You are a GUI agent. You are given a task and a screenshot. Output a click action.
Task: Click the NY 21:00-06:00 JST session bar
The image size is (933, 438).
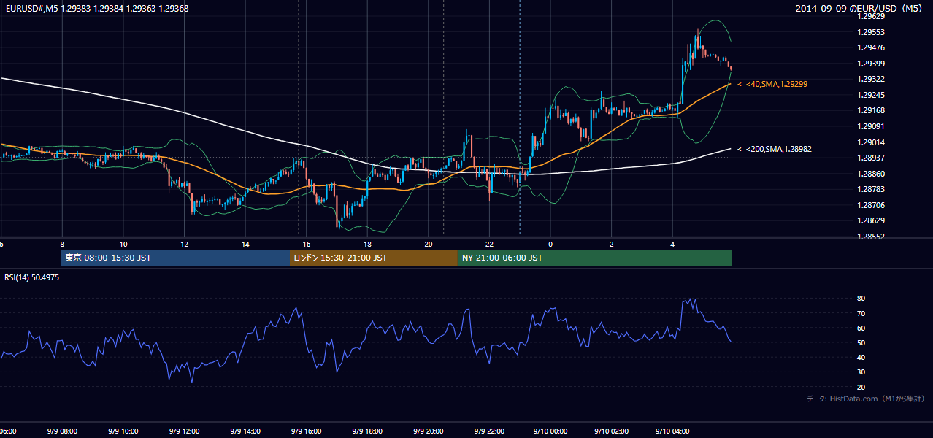pos(595,258)
